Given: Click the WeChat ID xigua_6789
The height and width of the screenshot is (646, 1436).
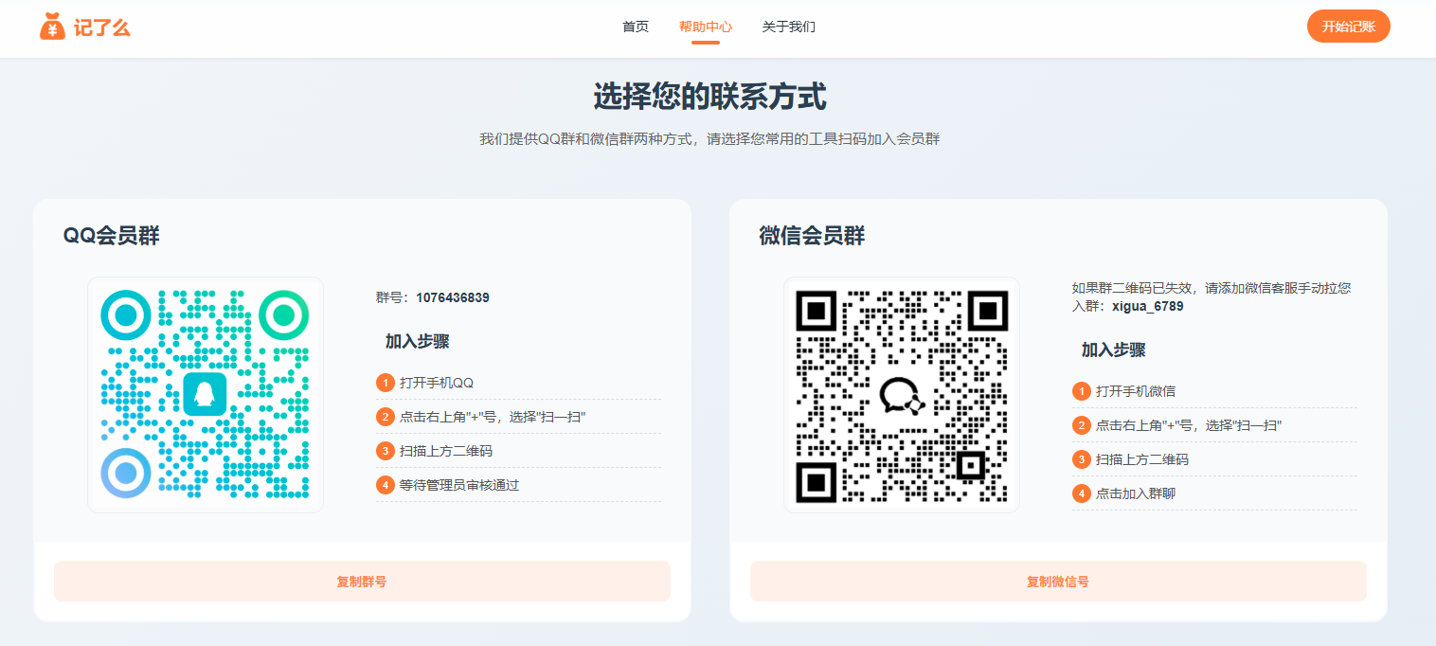Looking at the screenshot, I should click(x=1148, y=306).
